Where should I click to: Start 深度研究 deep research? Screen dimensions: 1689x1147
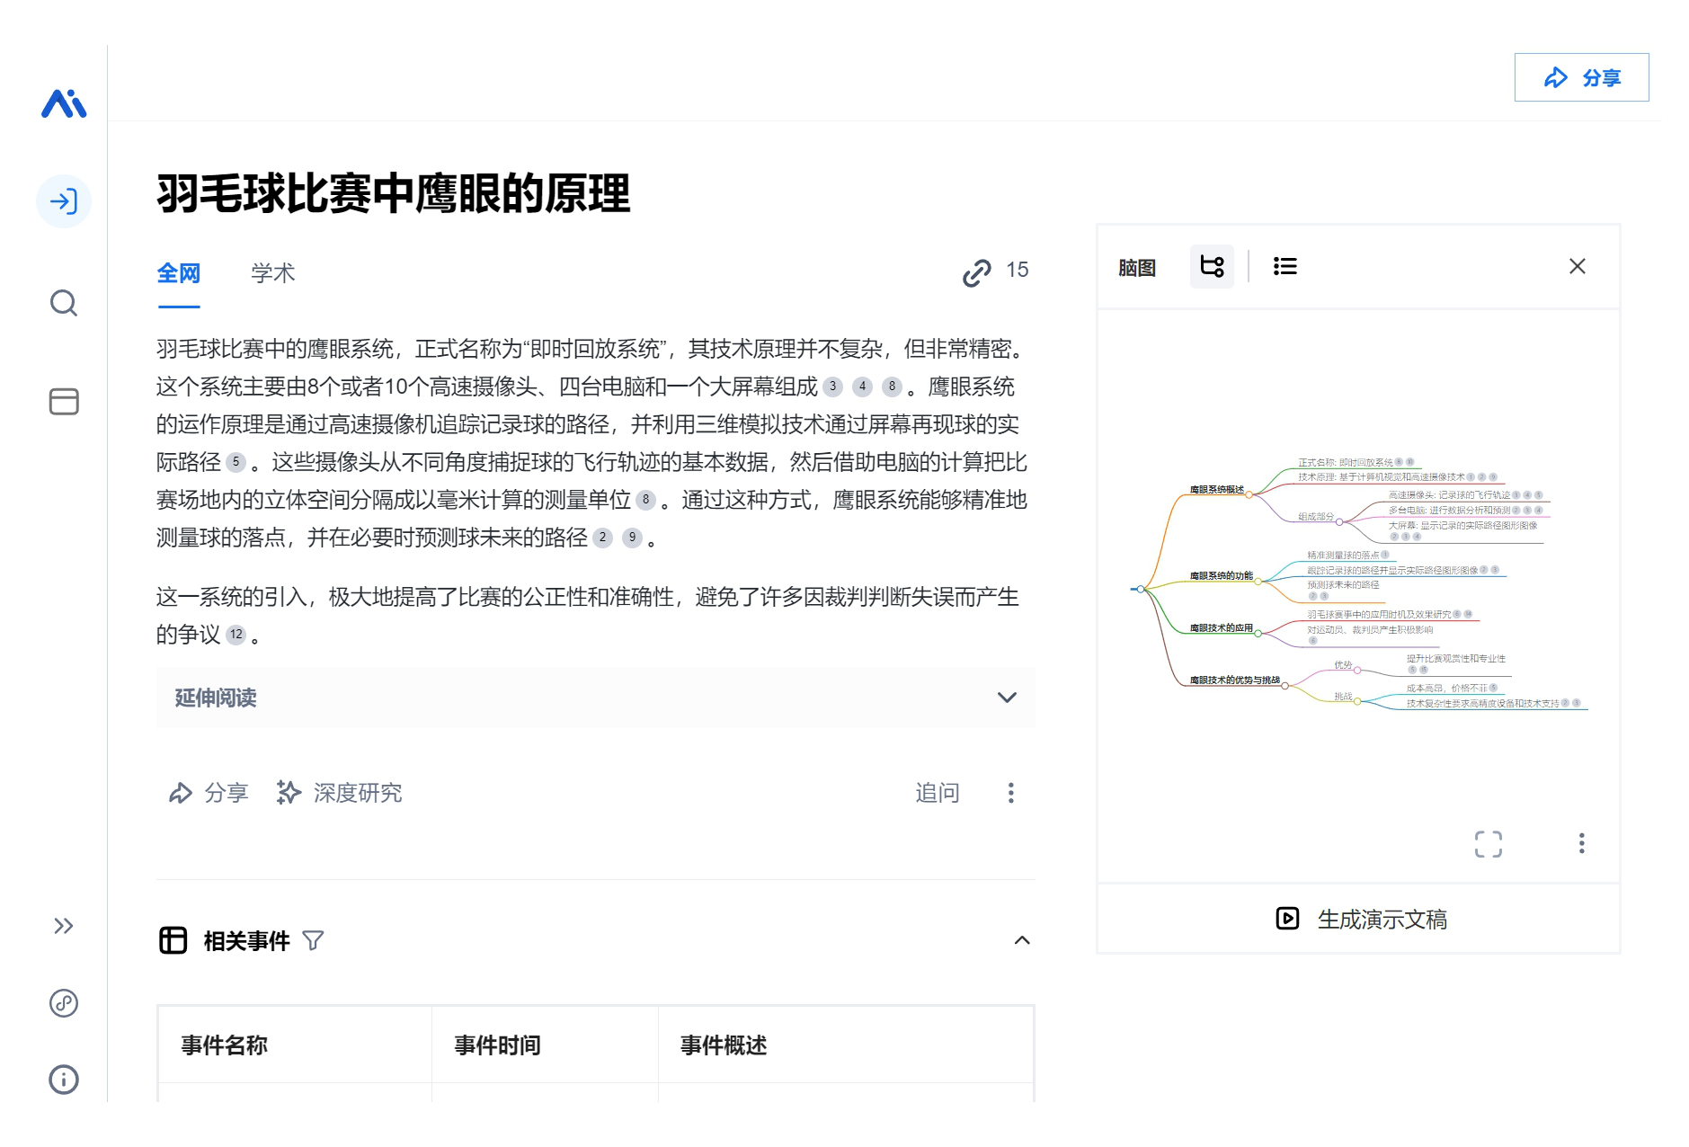(x=340, y=793)
